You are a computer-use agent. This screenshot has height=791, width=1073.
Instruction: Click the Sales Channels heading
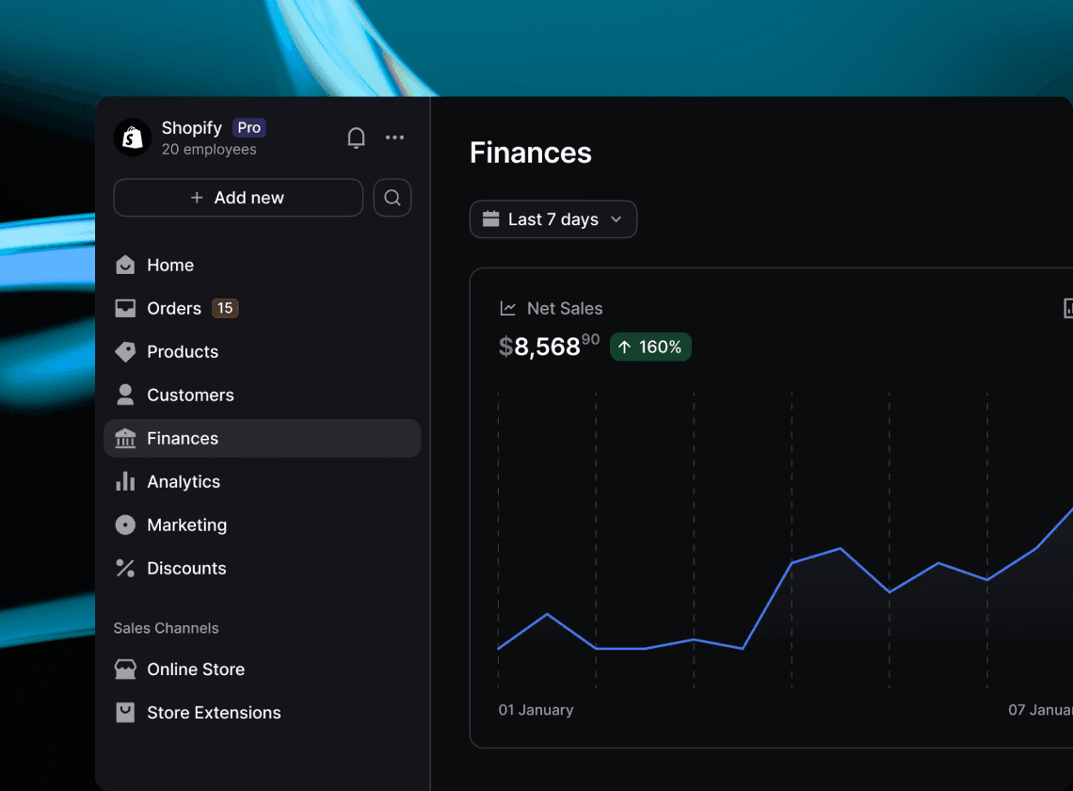(167, 628)
